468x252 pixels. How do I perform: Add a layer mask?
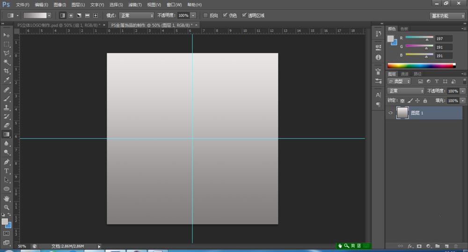(419, 246)
